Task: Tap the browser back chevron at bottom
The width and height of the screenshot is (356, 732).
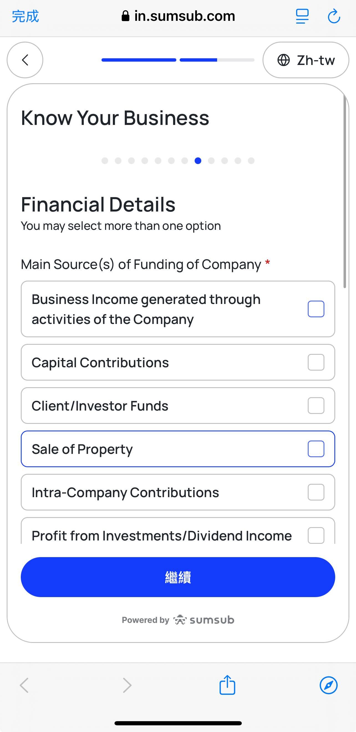Action: pyautogui.click(x=24, y=685)
